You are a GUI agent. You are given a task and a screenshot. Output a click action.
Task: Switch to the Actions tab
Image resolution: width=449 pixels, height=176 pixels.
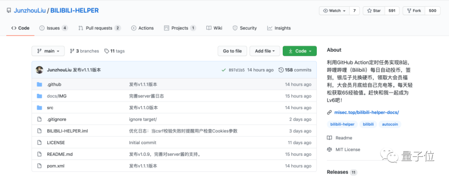click(143, 28)
